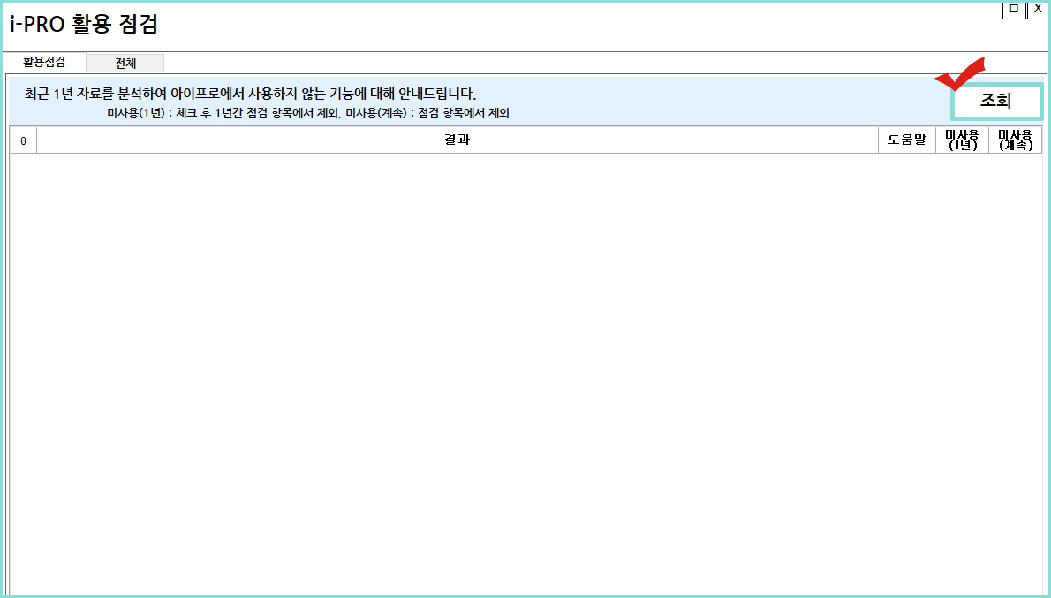Click the 결과 column header
The image size is (1051, 598).
pyautogui.click(x=457, y=140)
